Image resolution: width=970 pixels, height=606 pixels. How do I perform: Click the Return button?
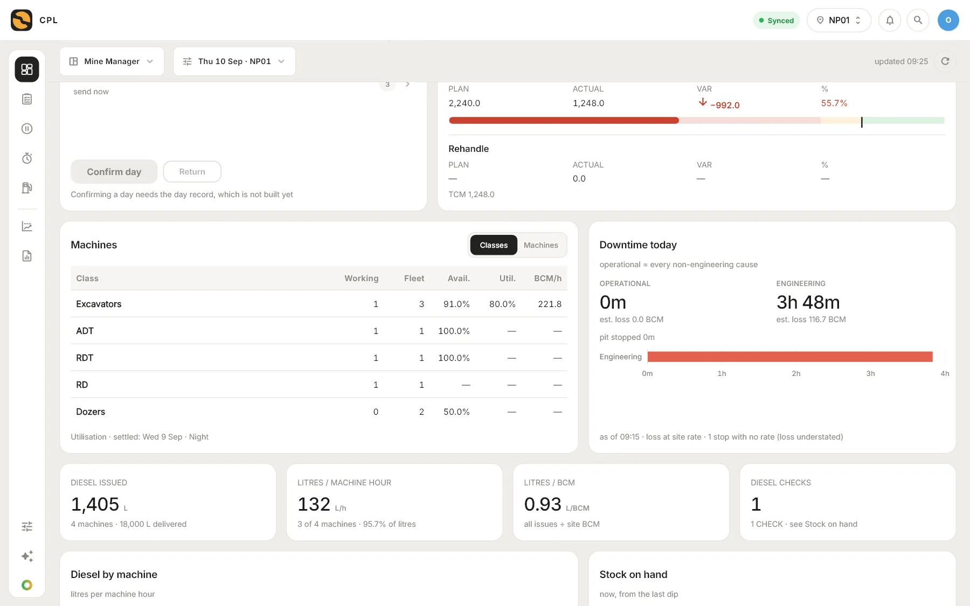(192, 172)
